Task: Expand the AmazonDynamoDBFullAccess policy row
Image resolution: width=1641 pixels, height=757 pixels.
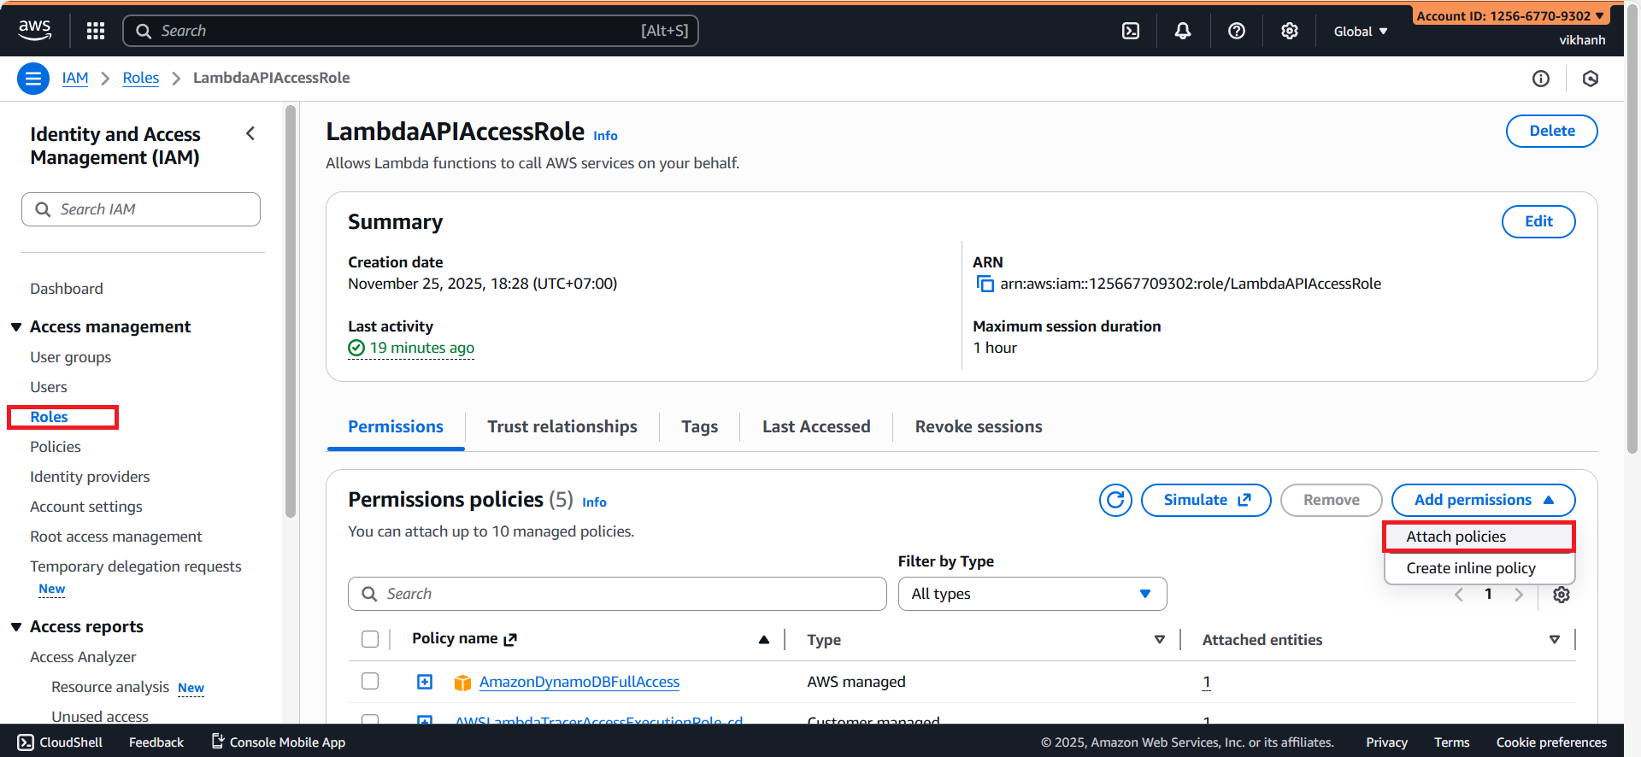Action: (x=425, y=681)
